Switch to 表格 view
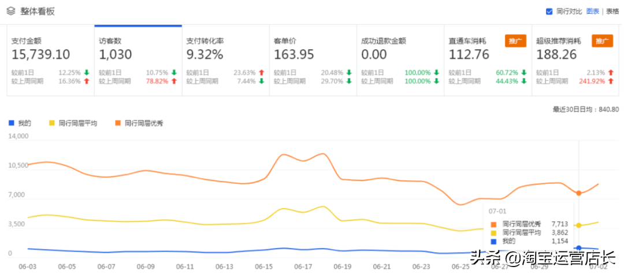This screenshot has width=624, height=274. tap(612, 11)
